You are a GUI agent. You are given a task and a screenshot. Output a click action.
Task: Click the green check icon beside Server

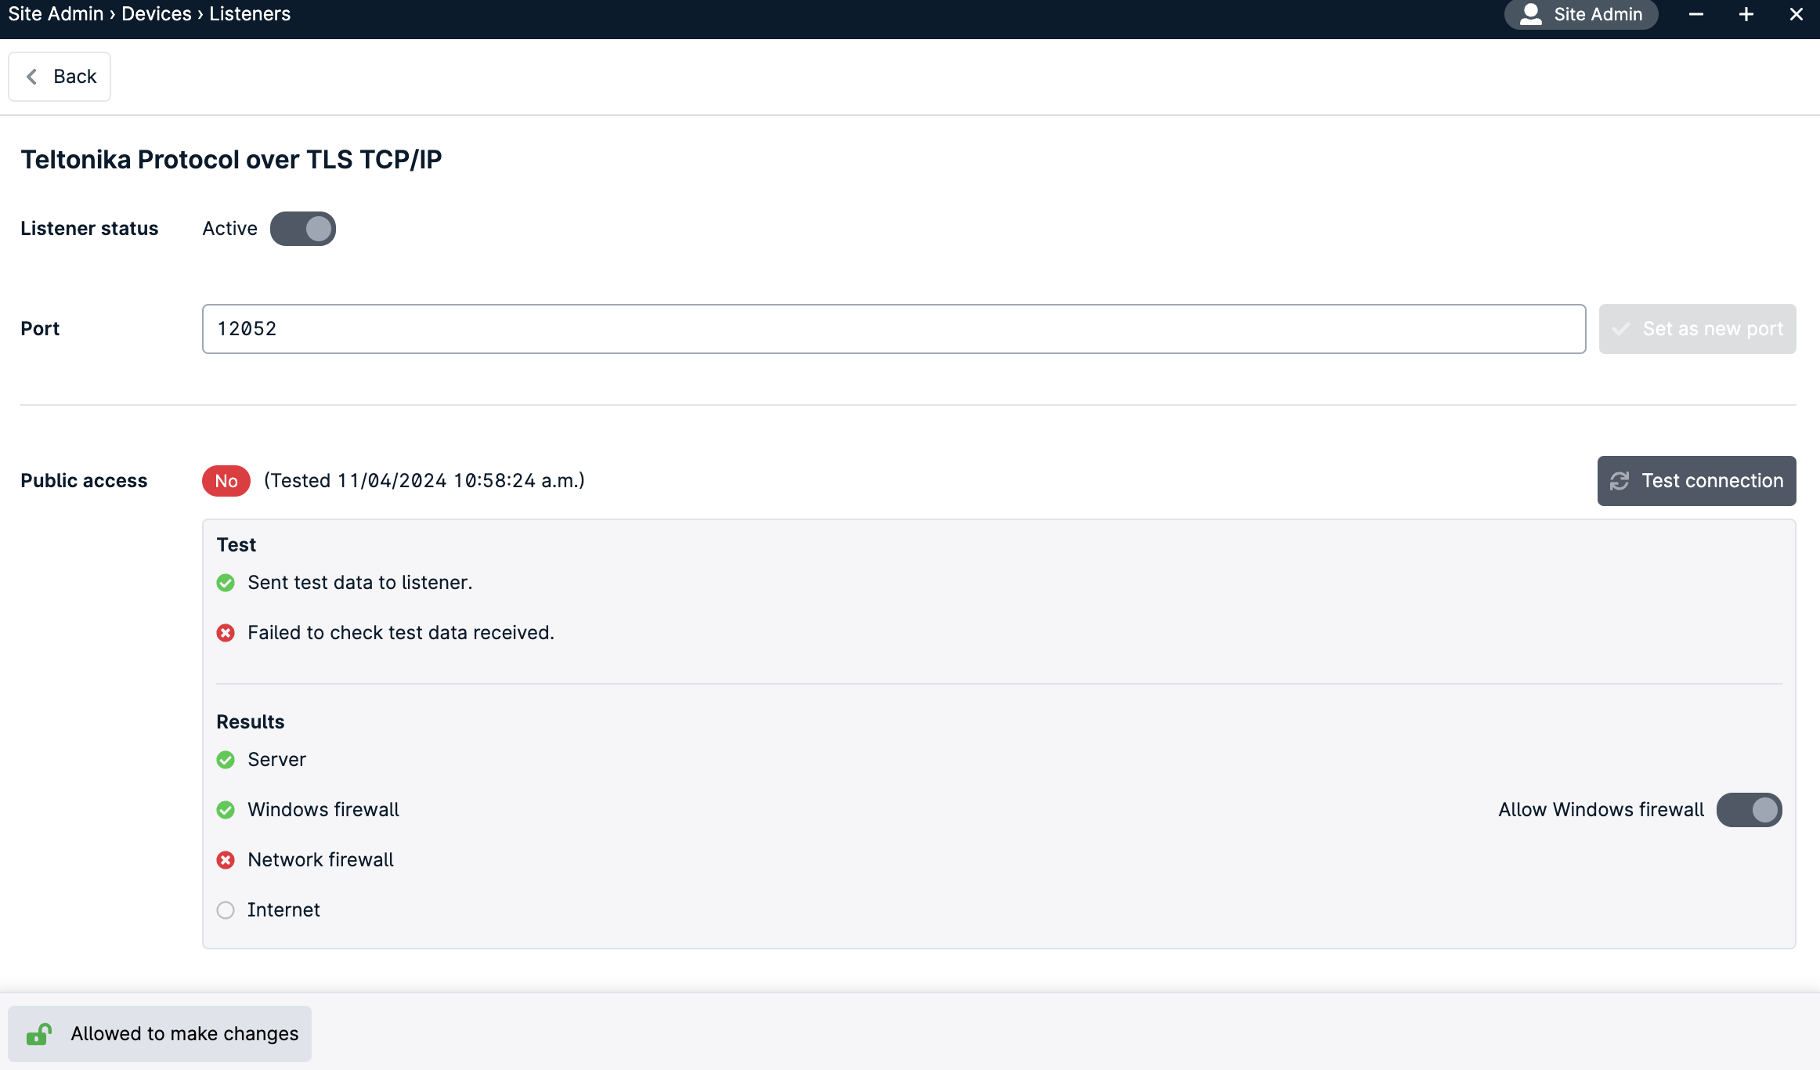(226, 760)
